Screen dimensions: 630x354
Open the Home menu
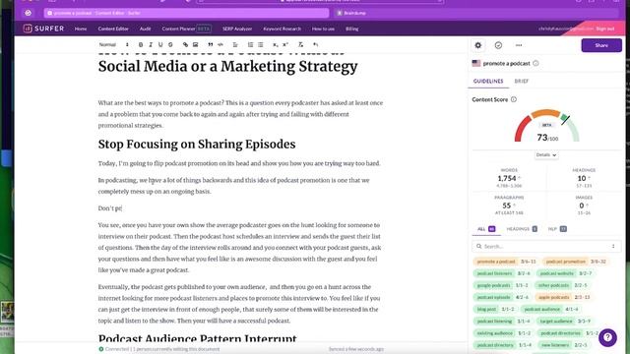(x=81, y=29)
